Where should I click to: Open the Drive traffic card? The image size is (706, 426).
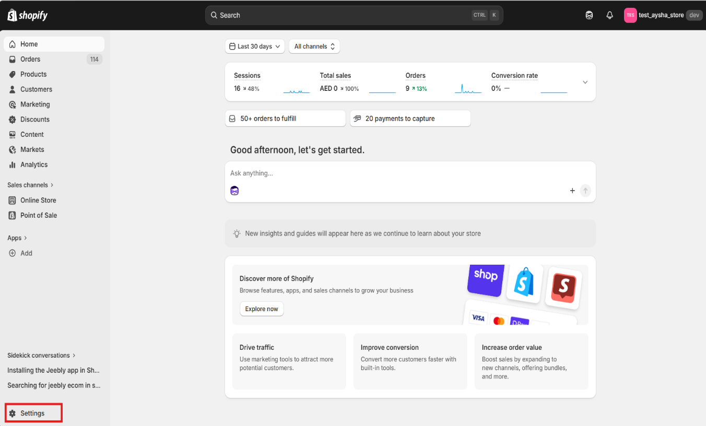289,361
